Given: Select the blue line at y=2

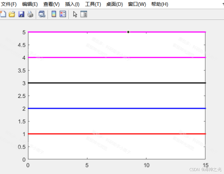Looking at the screenshot, I should pyautogui.click(x=117, y=109).
